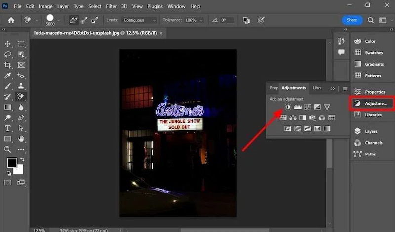Open the workspace switcher
Viewport: 395px width, 232px height.
pos(383,20)
